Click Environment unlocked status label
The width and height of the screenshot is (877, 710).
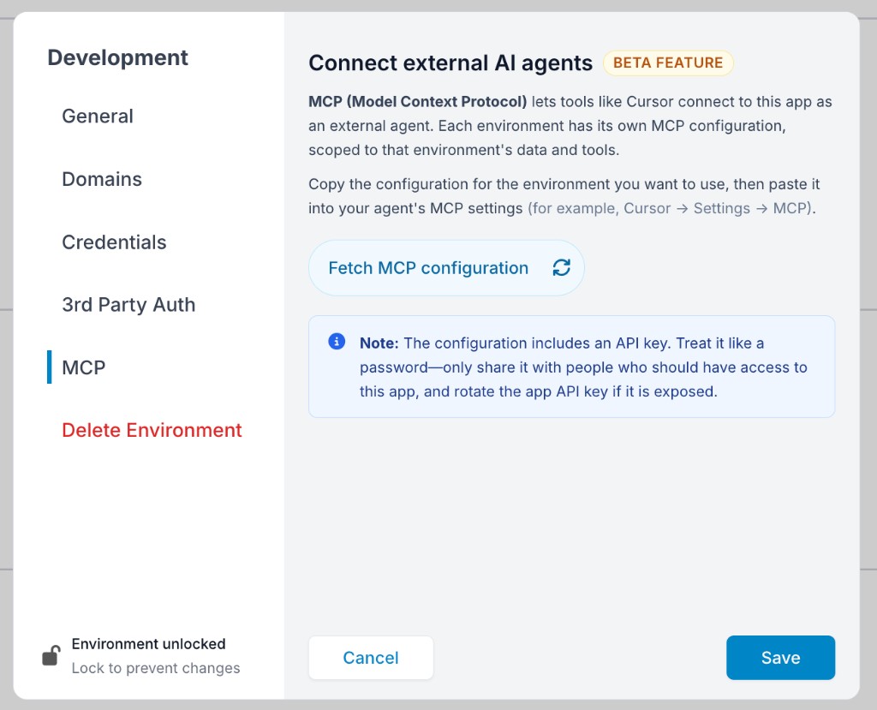pos(149,644)
